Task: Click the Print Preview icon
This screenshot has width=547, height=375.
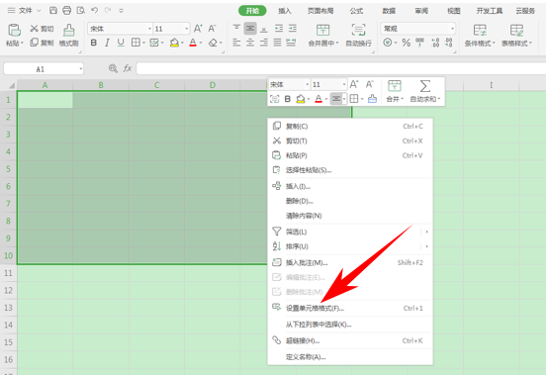Action: [x=80, y=11]
